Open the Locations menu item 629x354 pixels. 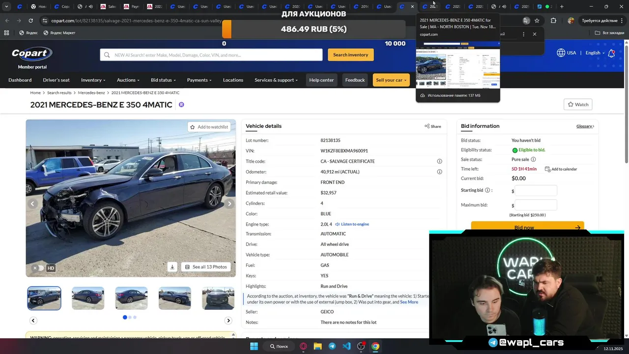pyautogui.click(x=233, y=80)
